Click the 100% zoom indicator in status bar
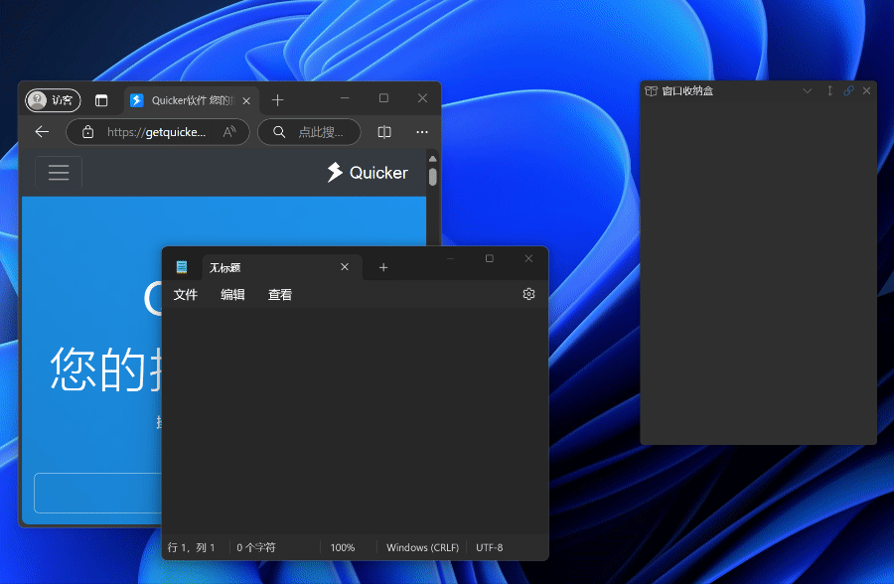The height and width of the screenshot is (584, 894). point(343,547)
